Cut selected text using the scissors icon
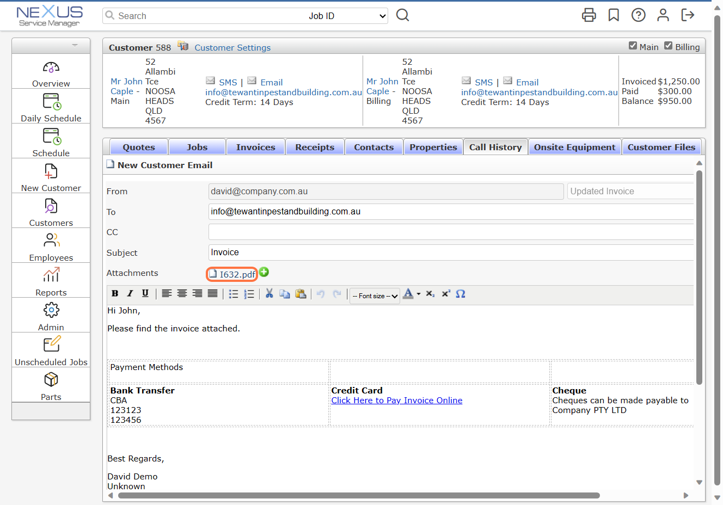 click(x=269, y=293)
